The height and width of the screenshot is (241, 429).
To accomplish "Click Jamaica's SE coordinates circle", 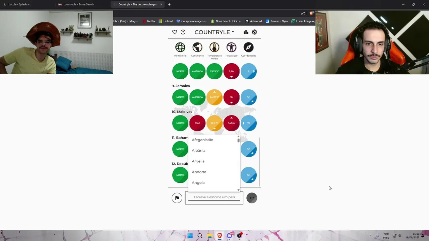I will point(248,97).
